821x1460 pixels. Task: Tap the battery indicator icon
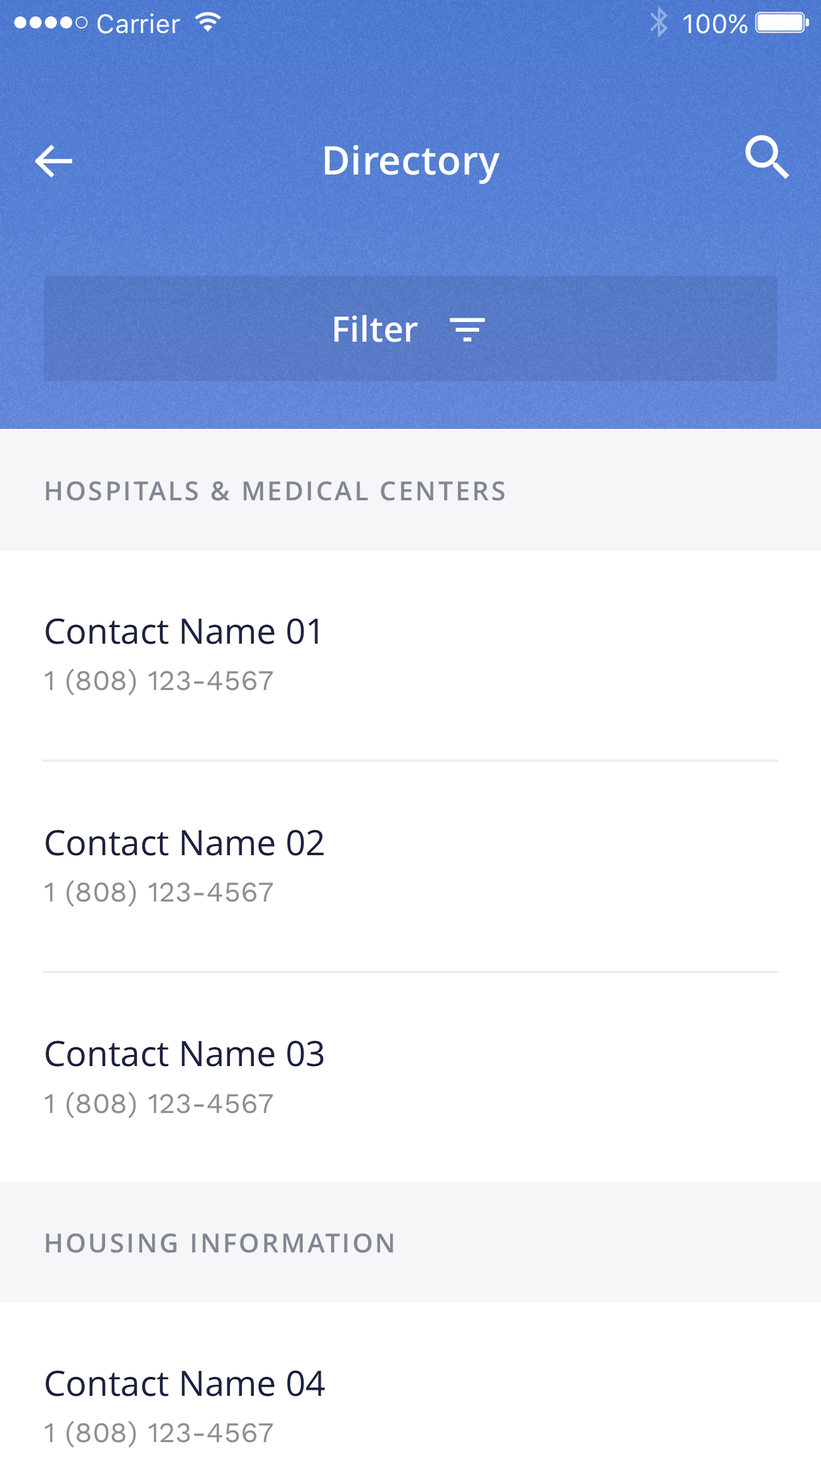coord(782,23)
